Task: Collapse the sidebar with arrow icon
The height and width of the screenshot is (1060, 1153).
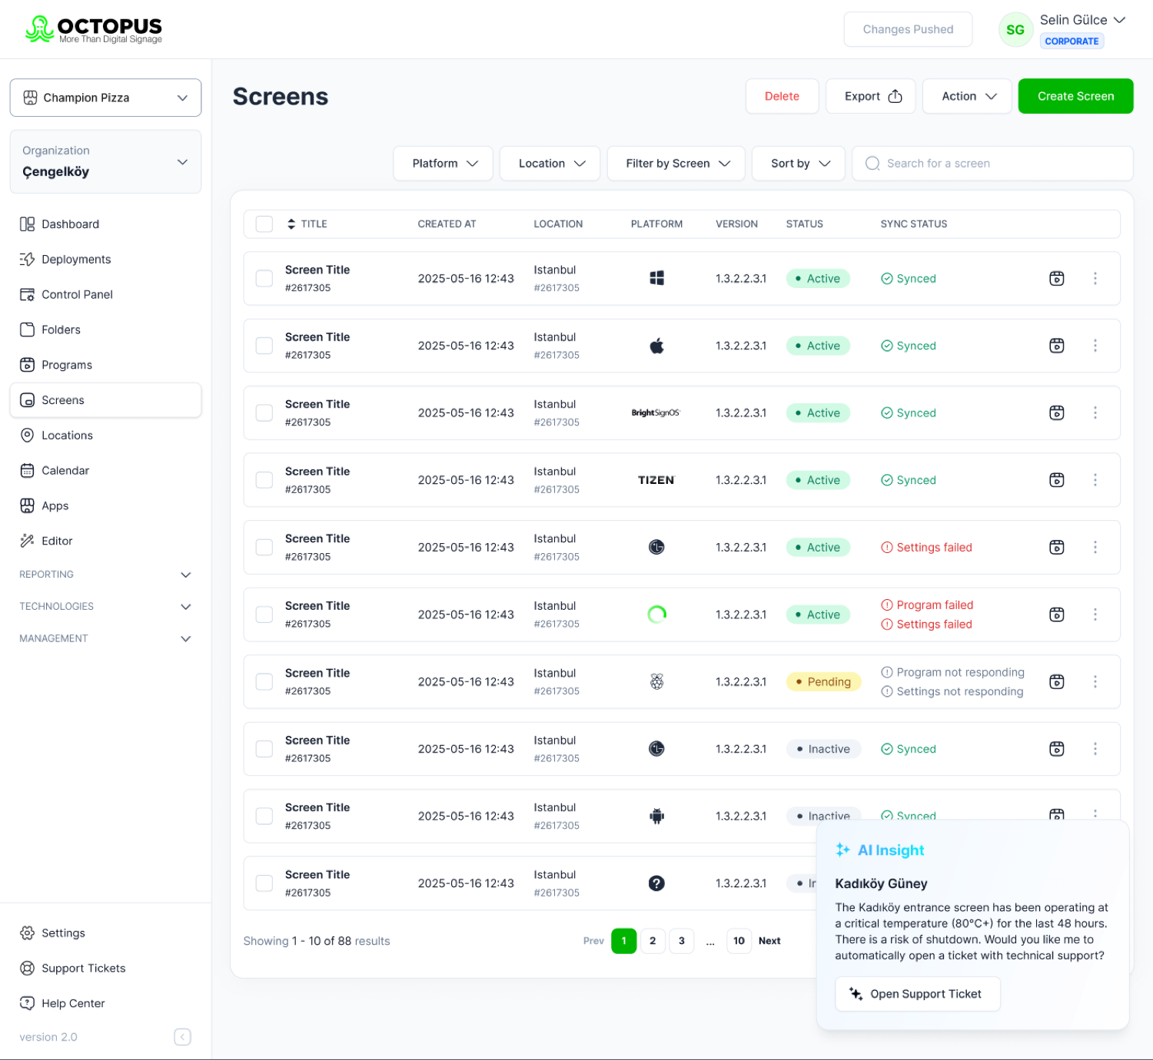Action: point(182,1037)
